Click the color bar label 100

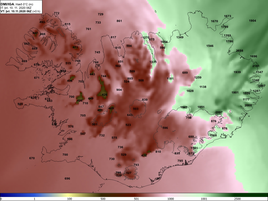tap(70, 199)
